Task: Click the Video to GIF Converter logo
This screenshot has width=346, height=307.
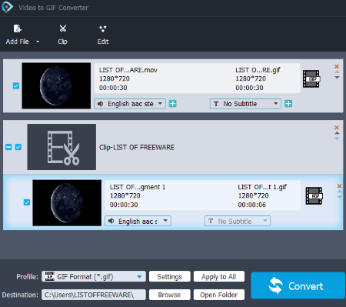Action: pyautogui.click(x=7, y=7)
